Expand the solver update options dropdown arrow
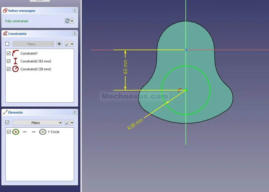 point(72,21)
